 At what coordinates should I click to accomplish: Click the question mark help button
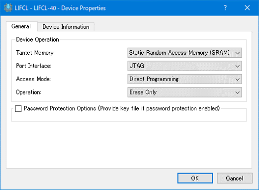click(x=225, y=7)
